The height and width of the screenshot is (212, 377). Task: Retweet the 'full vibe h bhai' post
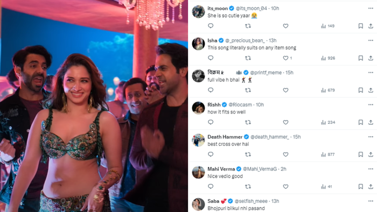point(248,90)
